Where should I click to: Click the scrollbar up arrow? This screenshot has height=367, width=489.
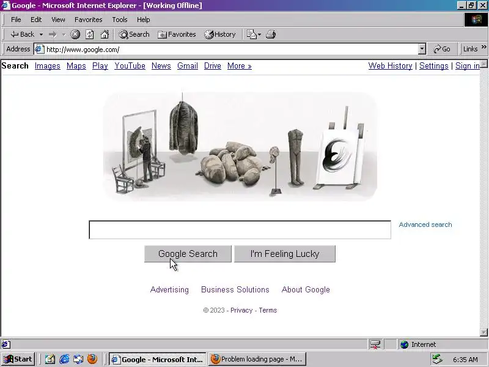coord(483,64)
